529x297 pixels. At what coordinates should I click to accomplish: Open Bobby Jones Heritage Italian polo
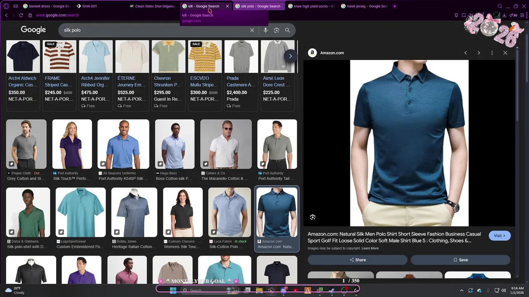click(134, 212)
